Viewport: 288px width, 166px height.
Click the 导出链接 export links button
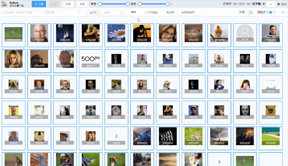[151, 12]
